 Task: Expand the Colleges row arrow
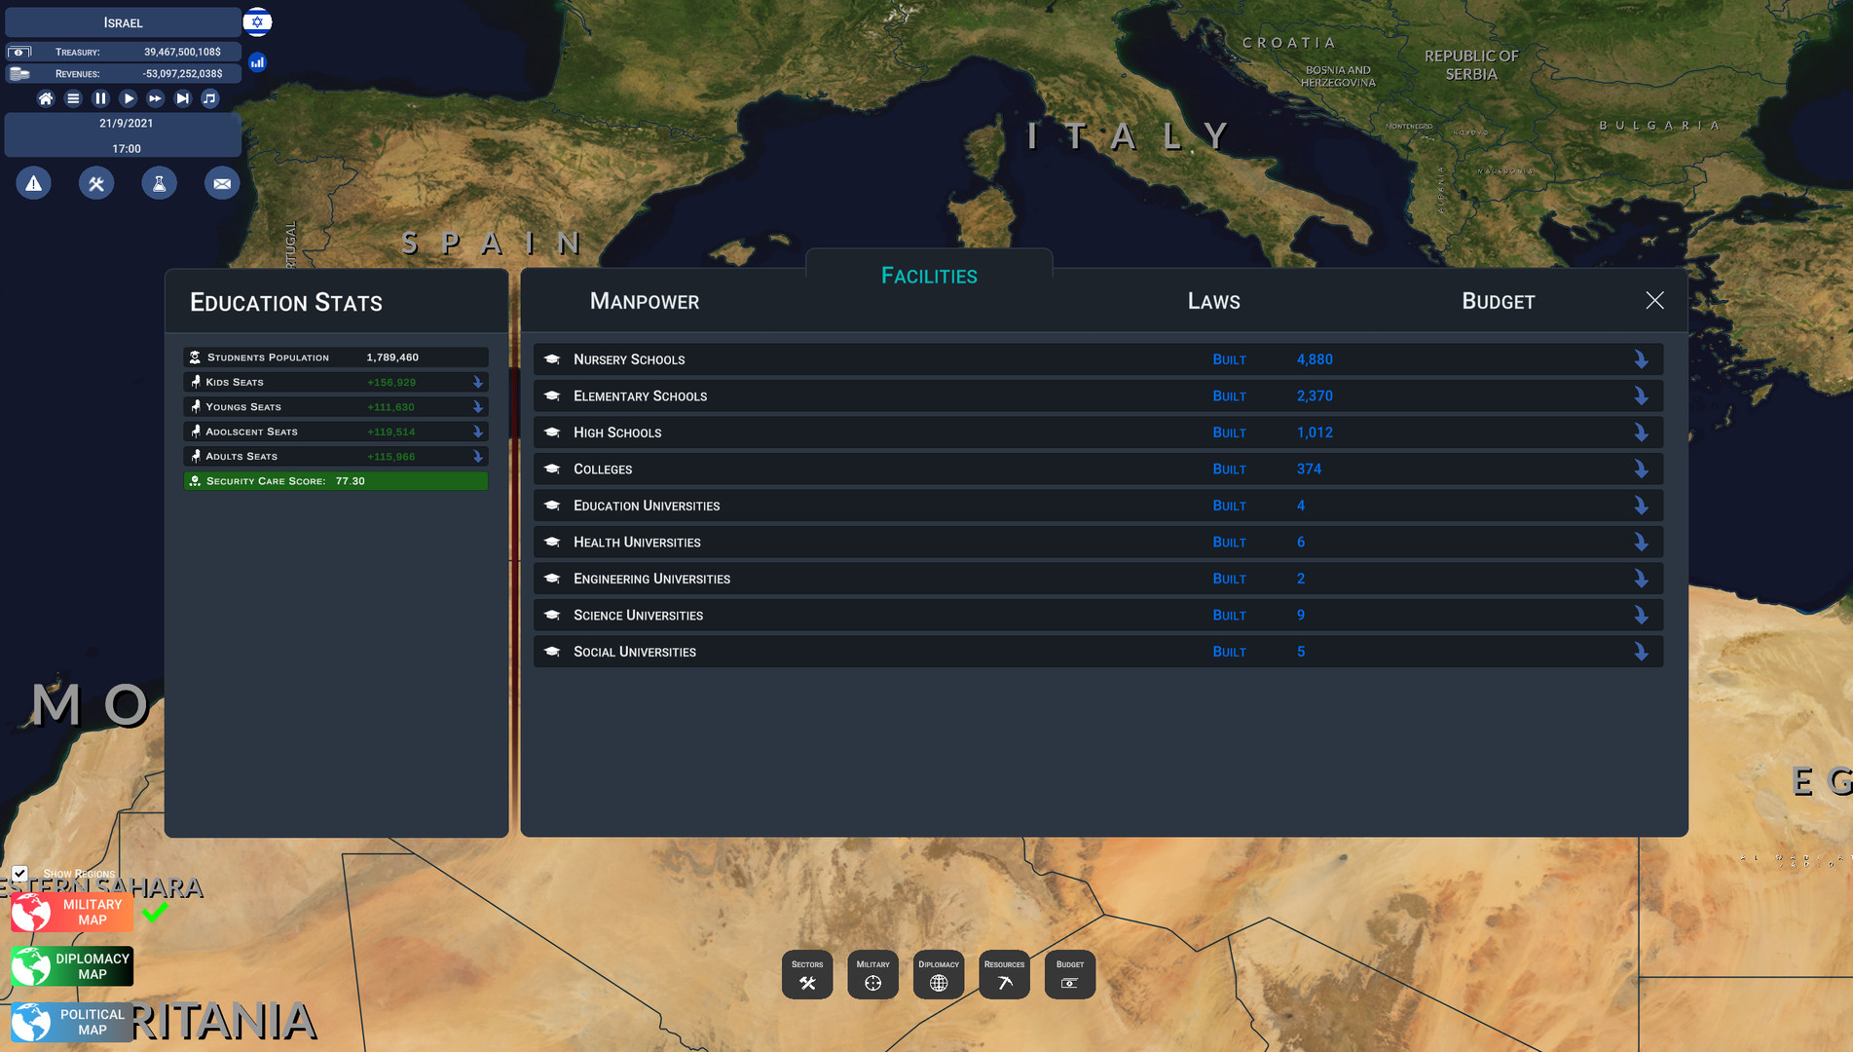click(1641, 470)
